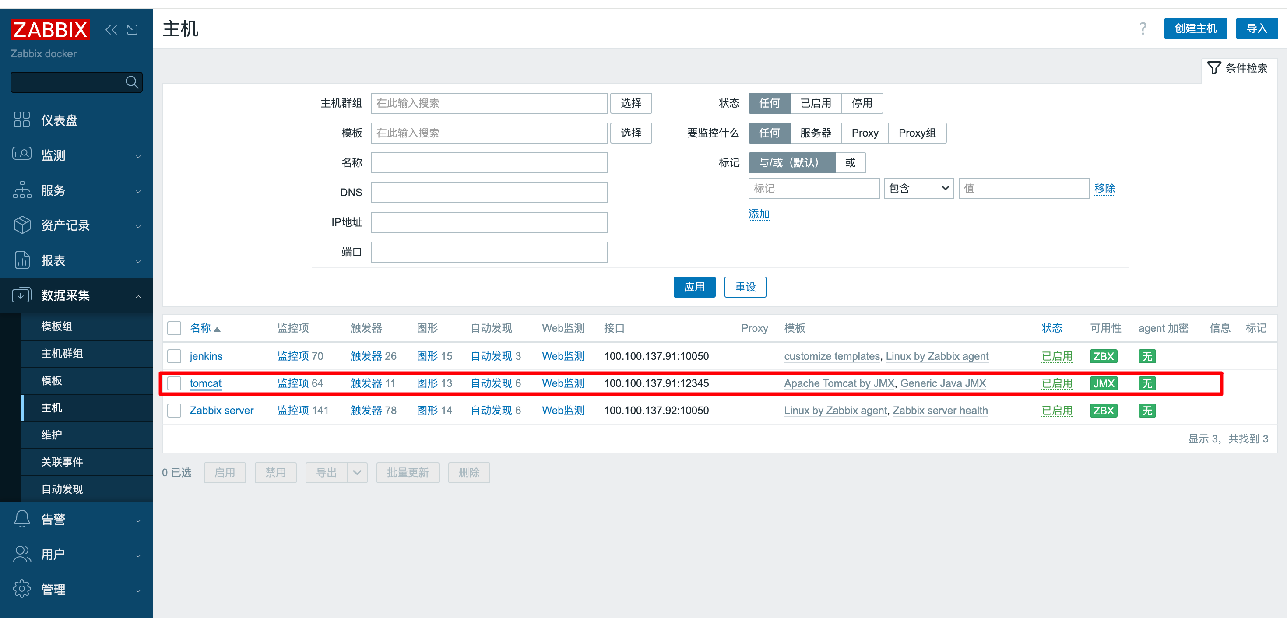Click 添加 to add a tag filter
Viewport: 1287px width, 618px height.
[758, 214]
